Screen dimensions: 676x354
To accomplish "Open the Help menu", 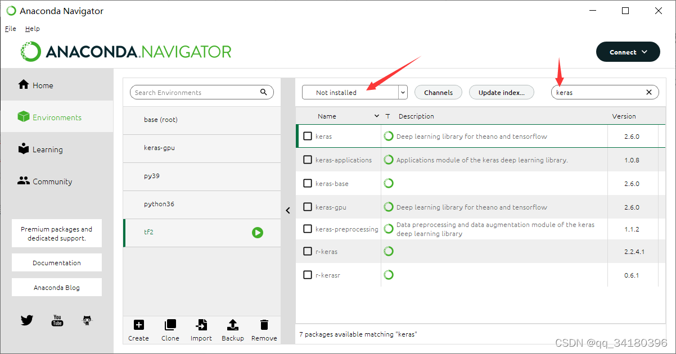I will click(33, 29).
